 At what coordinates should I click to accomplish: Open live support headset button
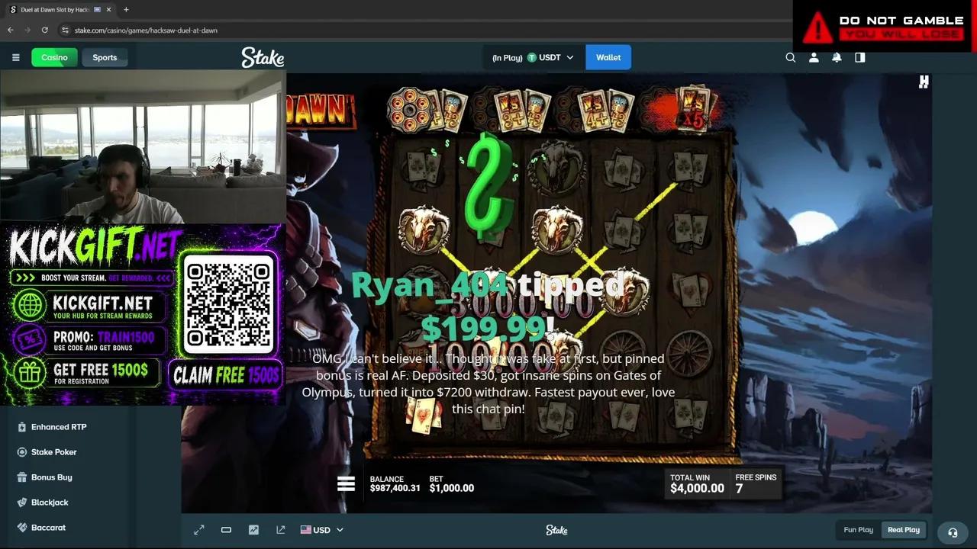pos(953,532)
